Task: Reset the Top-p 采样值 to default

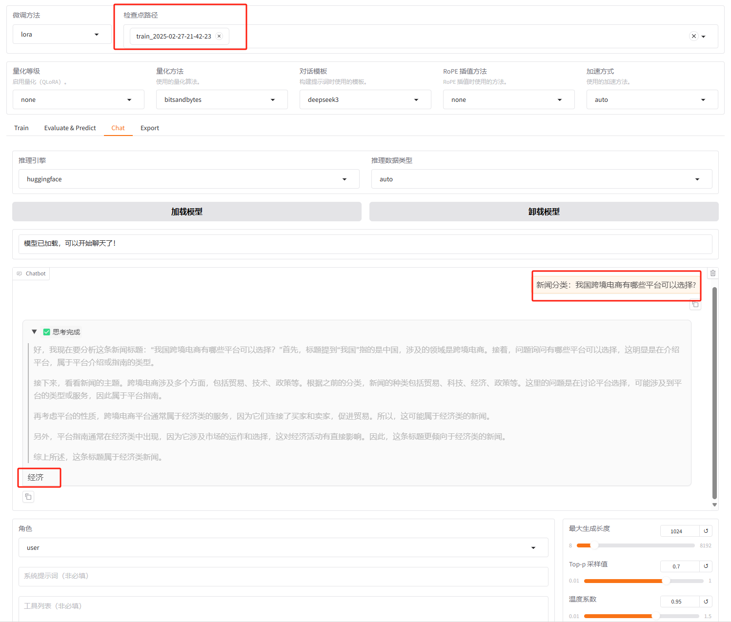Action: (706, 566)
